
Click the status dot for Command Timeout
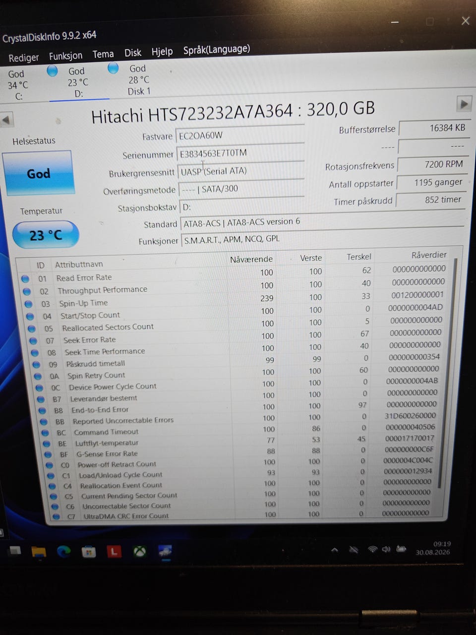[45, 433]
